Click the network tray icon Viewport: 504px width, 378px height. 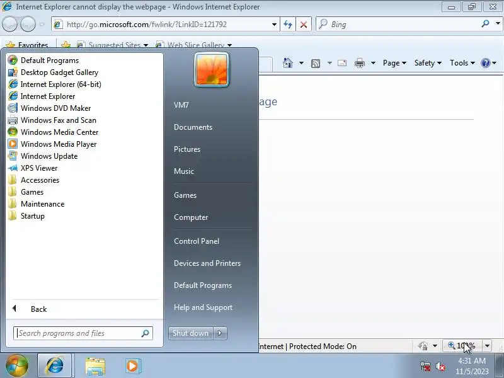[x=425, y=366]
